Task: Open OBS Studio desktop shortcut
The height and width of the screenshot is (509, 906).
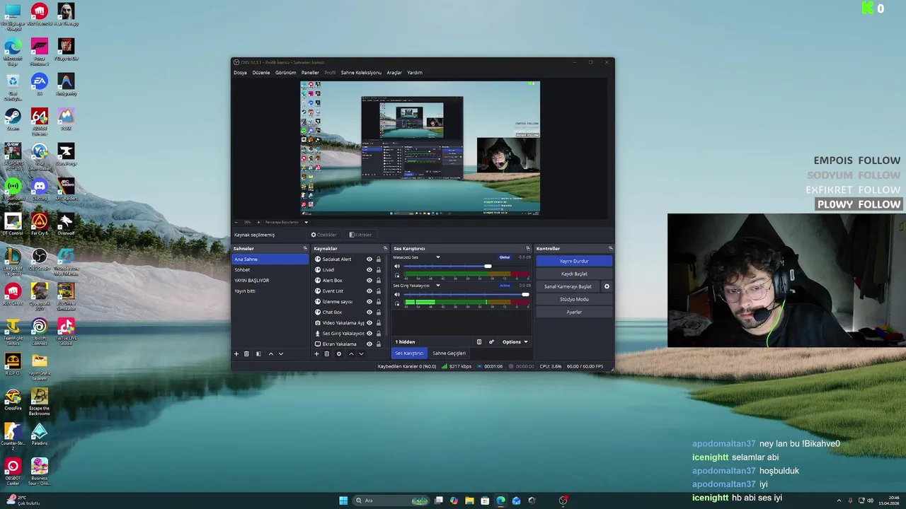Action: point(40,259)
